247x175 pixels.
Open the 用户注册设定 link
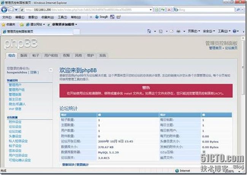coord(18,155)
